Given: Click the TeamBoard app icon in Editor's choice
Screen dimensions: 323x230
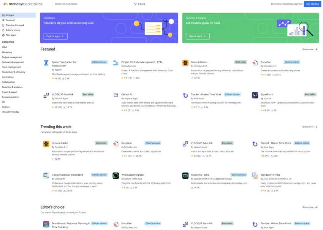Looking at the screenshot, I should [46, 224].
